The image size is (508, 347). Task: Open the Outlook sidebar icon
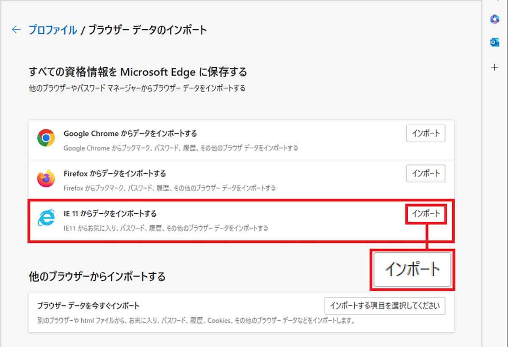tap(494, 41)
